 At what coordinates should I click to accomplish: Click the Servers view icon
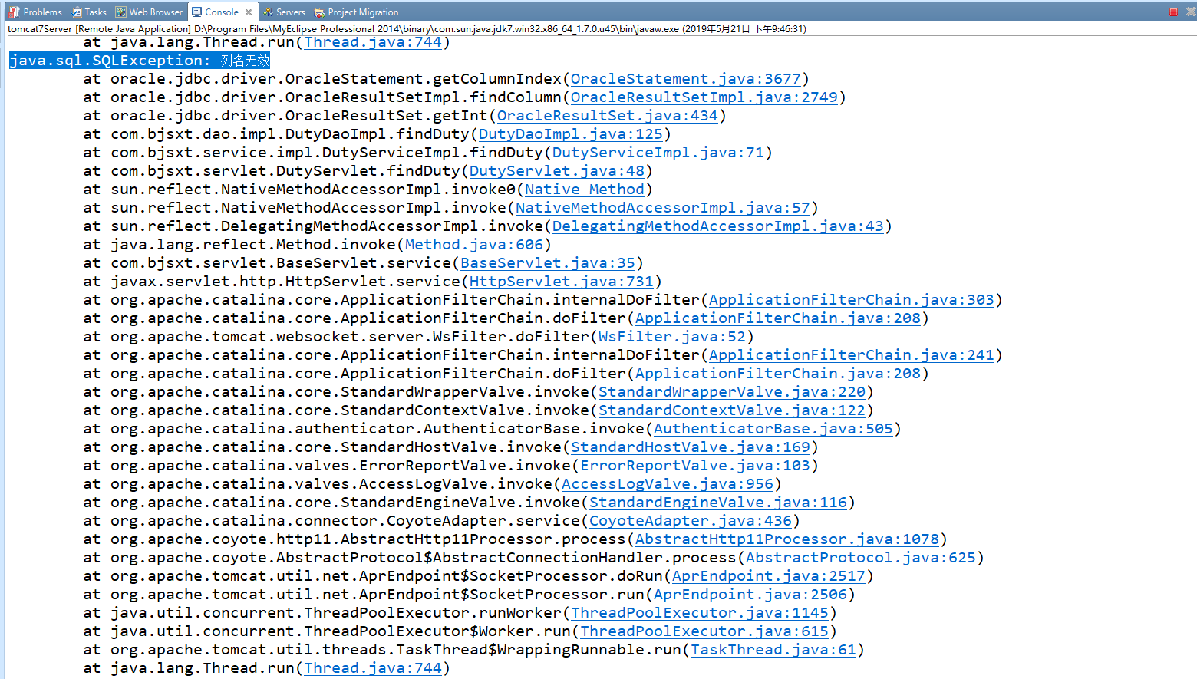[266, 12]
